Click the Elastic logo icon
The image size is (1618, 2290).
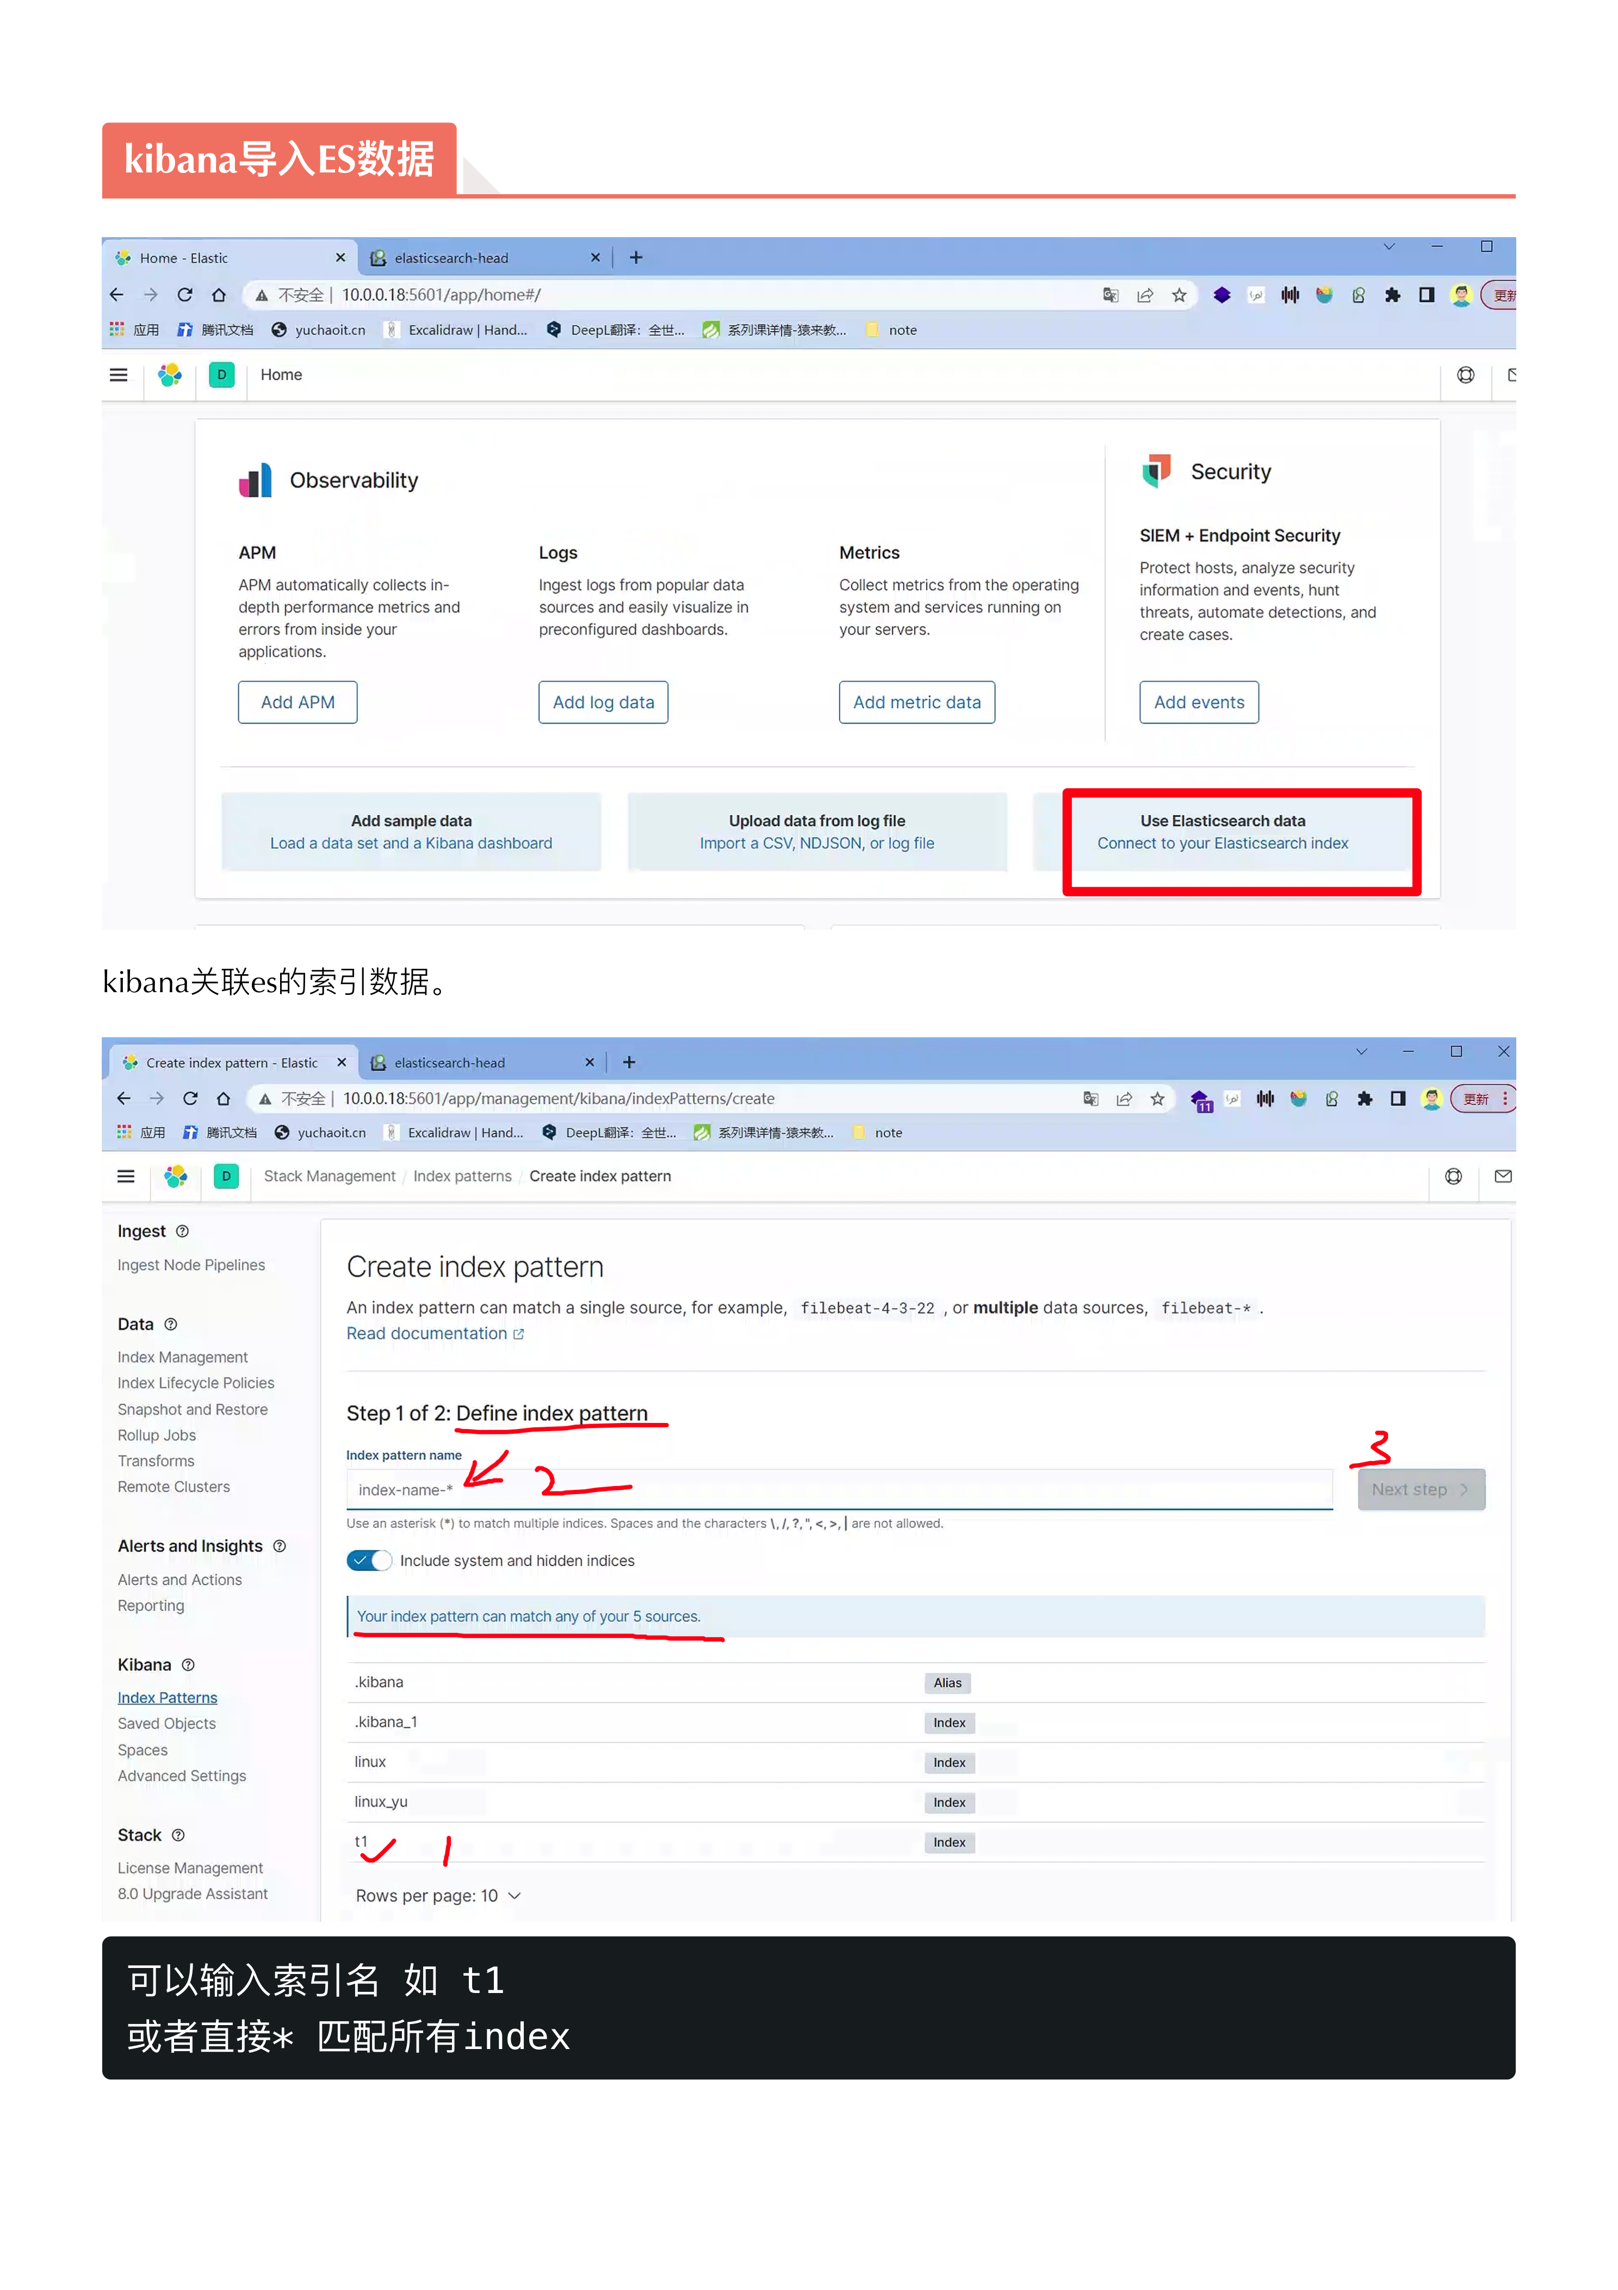(x=176, y=1176)
